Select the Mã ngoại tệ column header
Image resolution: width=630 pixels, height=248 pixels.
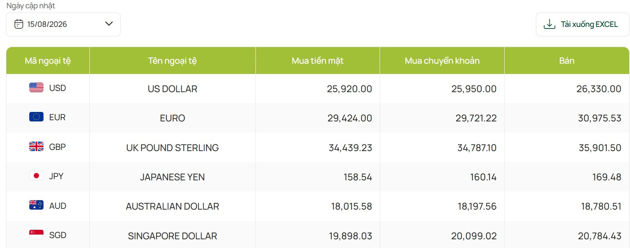pyautogui.click(x=48, y=61)
